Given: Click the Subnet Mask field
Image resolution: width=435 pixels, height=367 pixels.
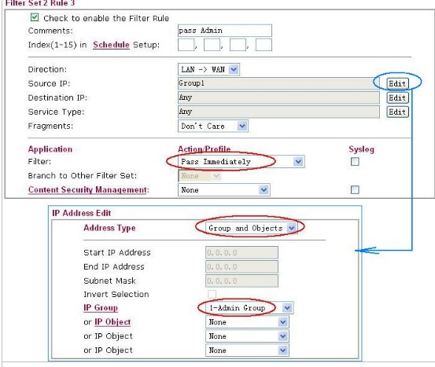Looking at the screenshot, I should click(241, 281).
